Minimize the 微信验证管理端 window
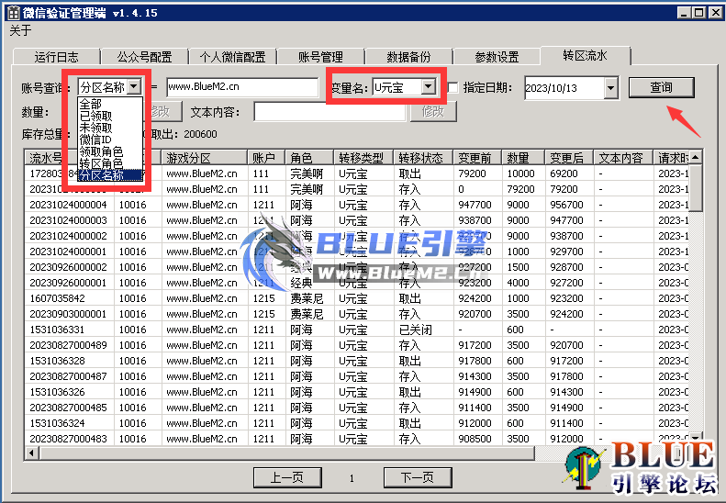726x503 pixels. 684,13
